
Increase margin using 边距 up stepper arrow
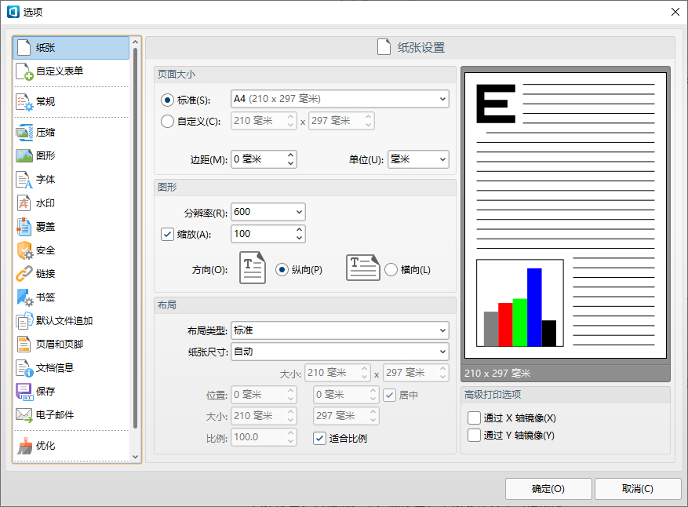coord(290,155)
